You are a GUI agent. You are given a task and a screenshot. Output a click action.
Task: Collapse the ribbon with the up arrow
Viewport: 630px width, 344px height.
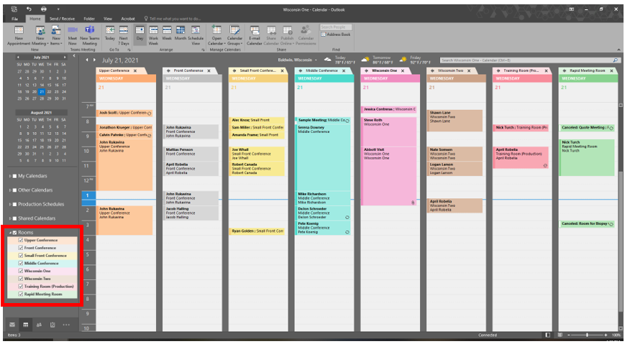click(618, 50)
